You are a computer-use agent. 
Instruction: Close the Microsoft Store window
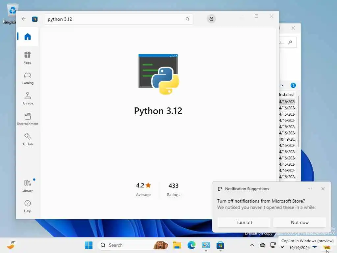point(272,16)
